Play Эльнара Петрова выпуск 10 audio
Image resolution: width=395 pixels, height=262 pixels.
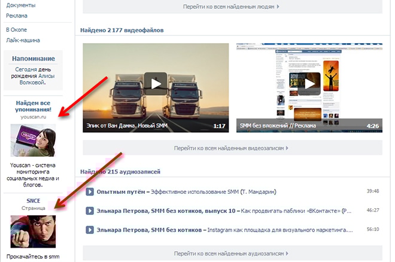(x=90, y=211)
